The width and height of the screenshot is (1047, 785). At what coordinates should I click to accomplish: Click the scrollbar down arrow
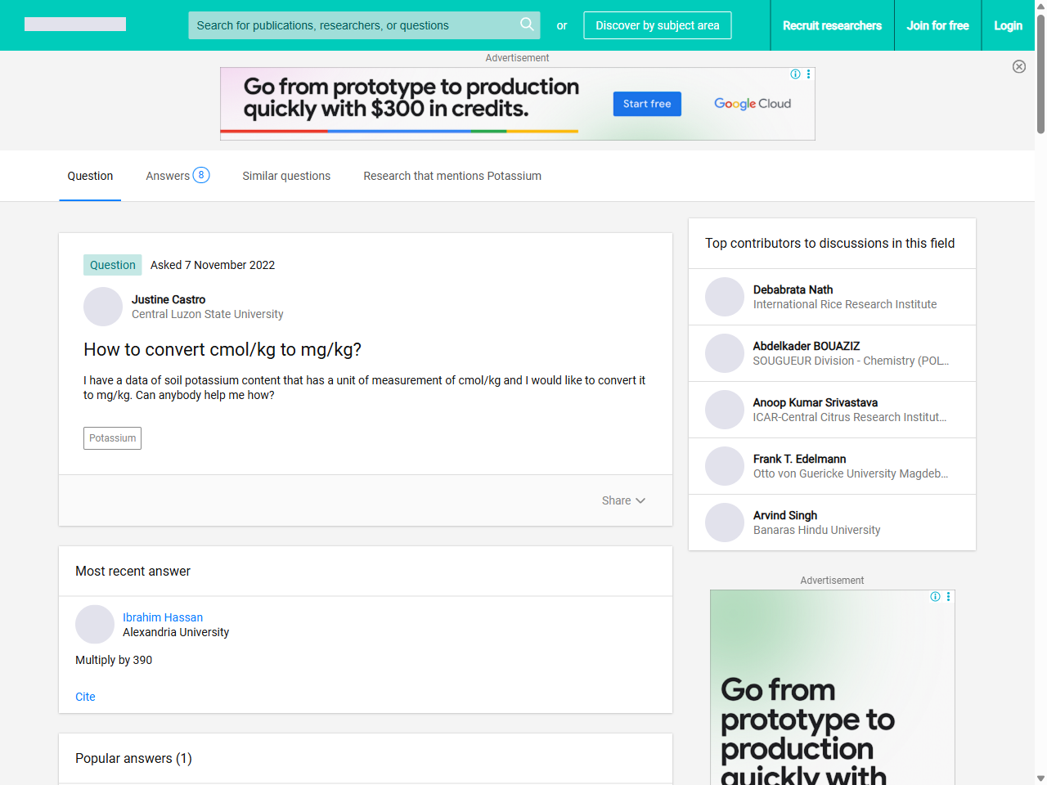(1040, 778)
